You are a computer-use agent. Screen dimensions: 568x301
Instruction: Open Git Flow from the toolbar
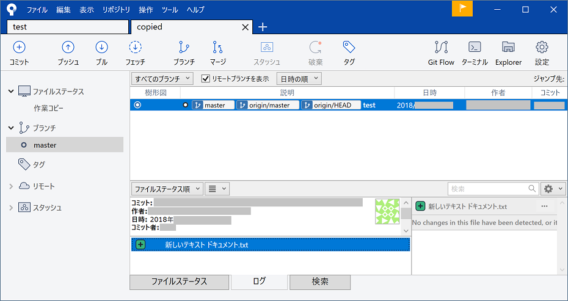click(441, 48)
